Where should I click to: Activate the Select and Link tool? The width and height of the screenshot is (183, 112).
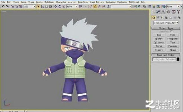pos(12,6)
